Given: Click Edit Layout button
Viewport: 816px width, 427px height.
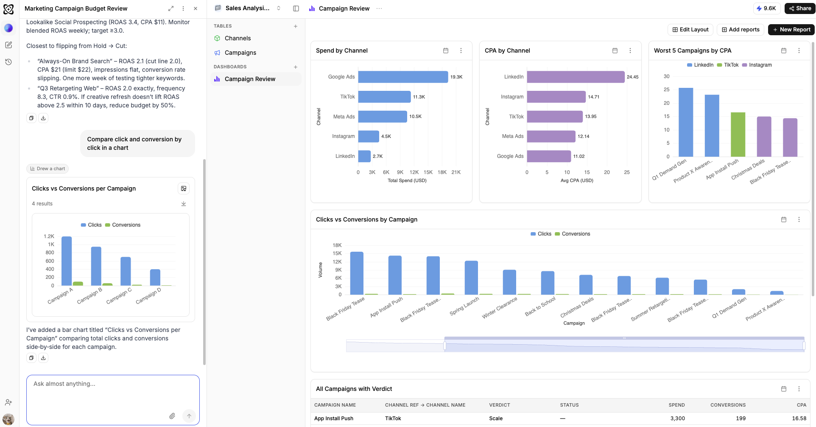Looking at the screenshot, I should 690,30.
